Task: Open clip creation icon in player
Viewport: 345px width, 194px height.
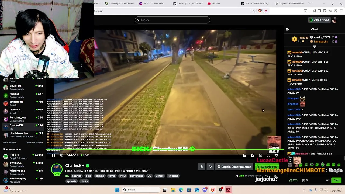Action: (x=253, y=155)
